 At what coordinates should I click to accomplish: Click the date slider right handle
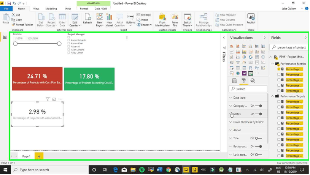59,44
